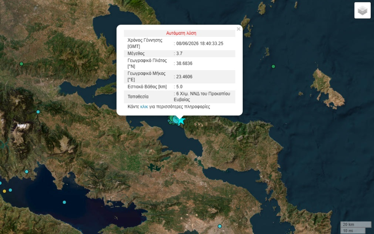The width and height of the screenshot is (374, 234).
Task: Select the green marker in the Aegean Sea
Action: pyautogui.click(x=273, y=66)
